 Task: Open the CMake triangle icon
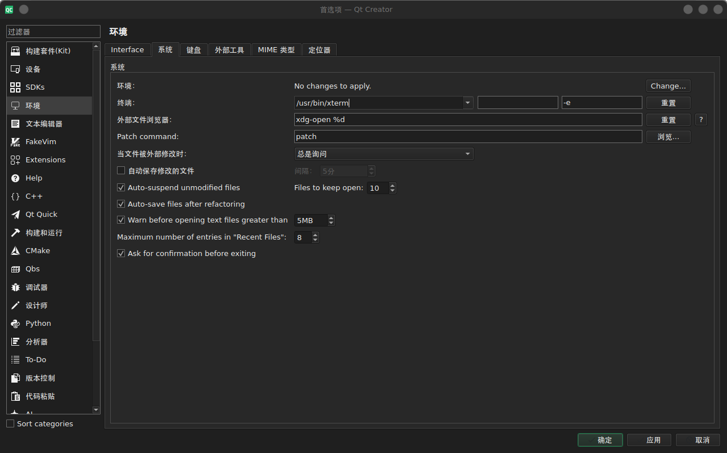pyautogui.click(x=15, y=251)
